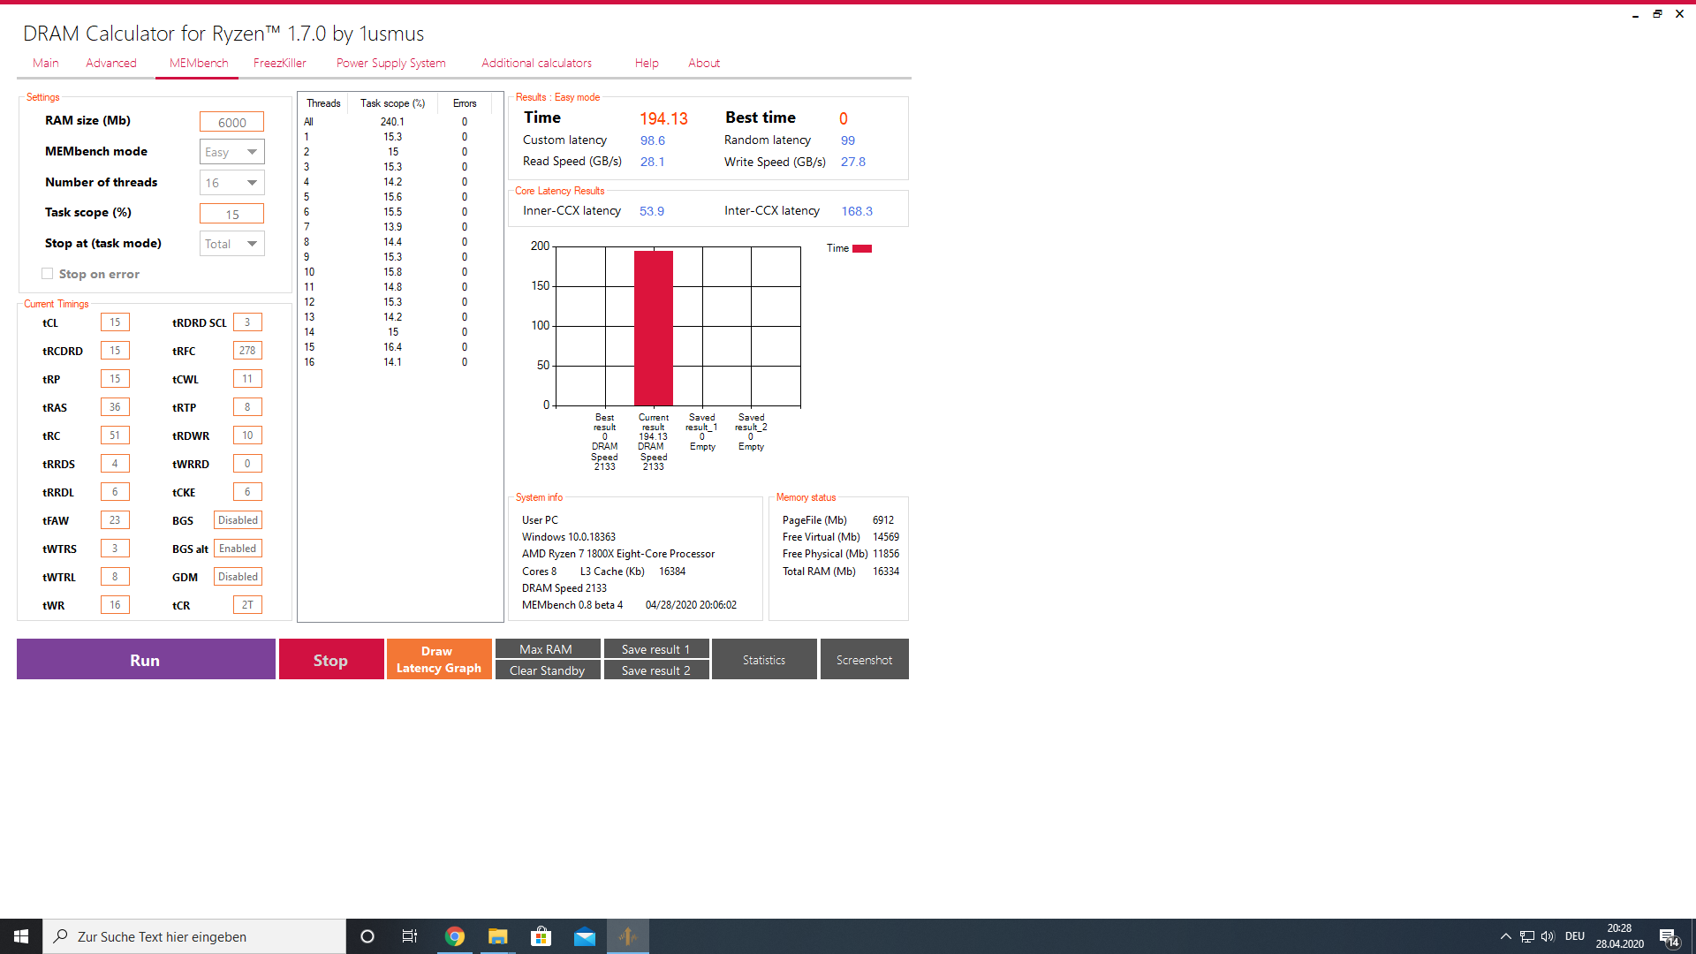Switch to the FreezKiller tab

(x=279, y=63)
